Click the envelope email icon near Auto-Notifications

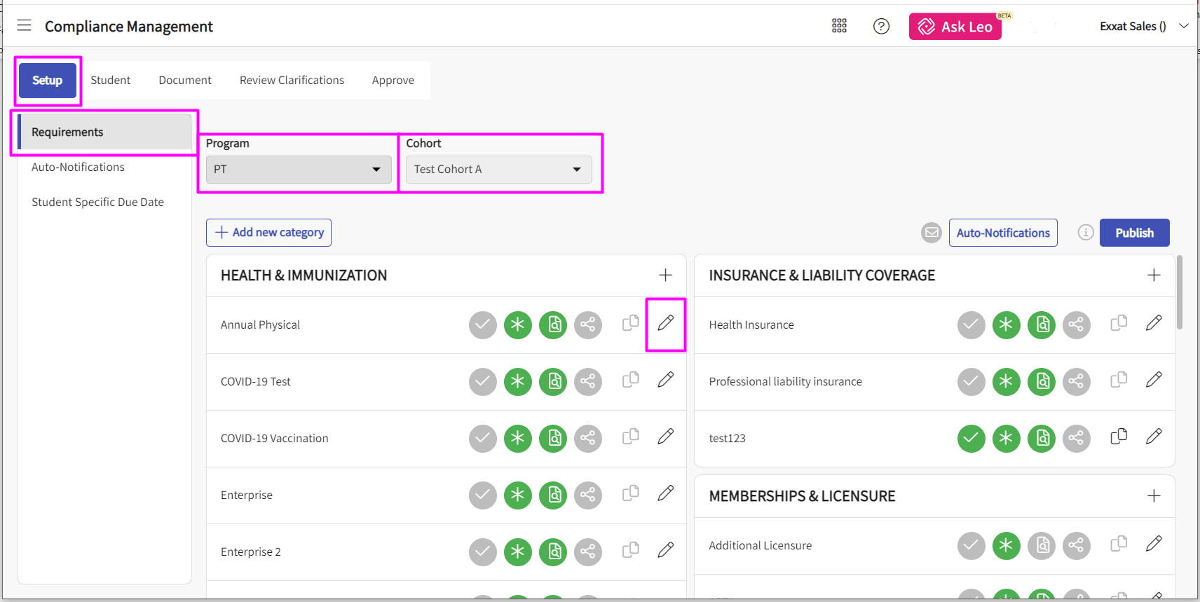pyautogui.click(x=931, y=233)
